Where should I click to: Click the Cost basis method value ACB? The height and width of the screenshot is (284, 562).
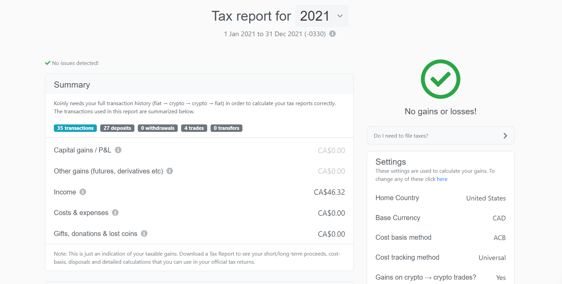click(499, 238)
